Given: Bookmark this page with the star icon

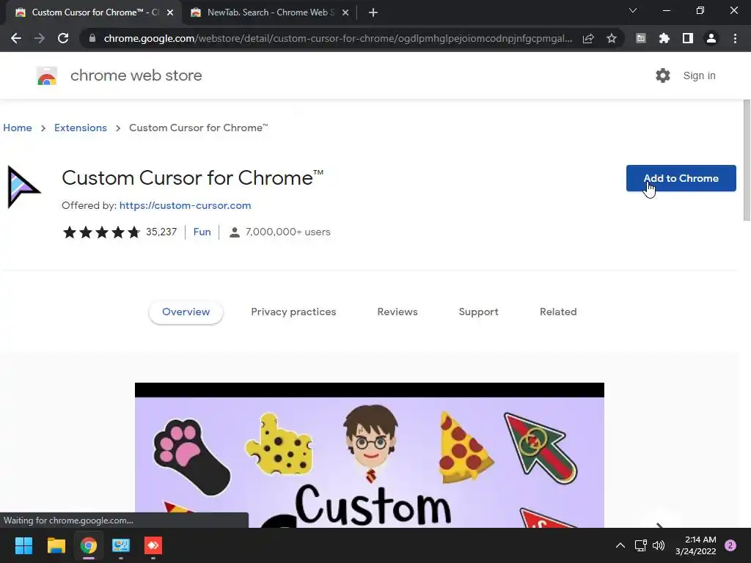Looking at the screenshot, I should 612,38.
